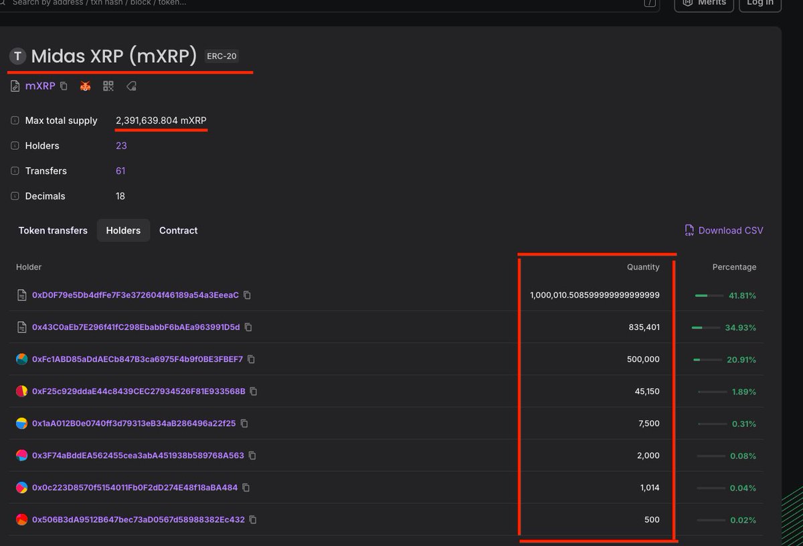Click the contract icon beside 0xD0F79e5D holder
This screenshot has height=546, width=803.
pyautogui.click(x=21, y=295)
